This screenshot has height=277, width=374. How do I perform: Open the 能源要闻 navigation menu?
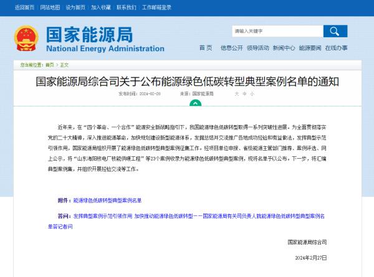[310, 48]
